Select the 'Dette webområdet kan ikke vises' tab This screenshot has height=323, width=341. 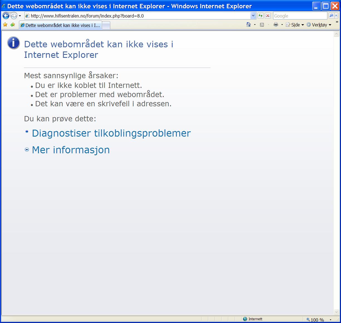pyautogui.click(x=60, y=25)
